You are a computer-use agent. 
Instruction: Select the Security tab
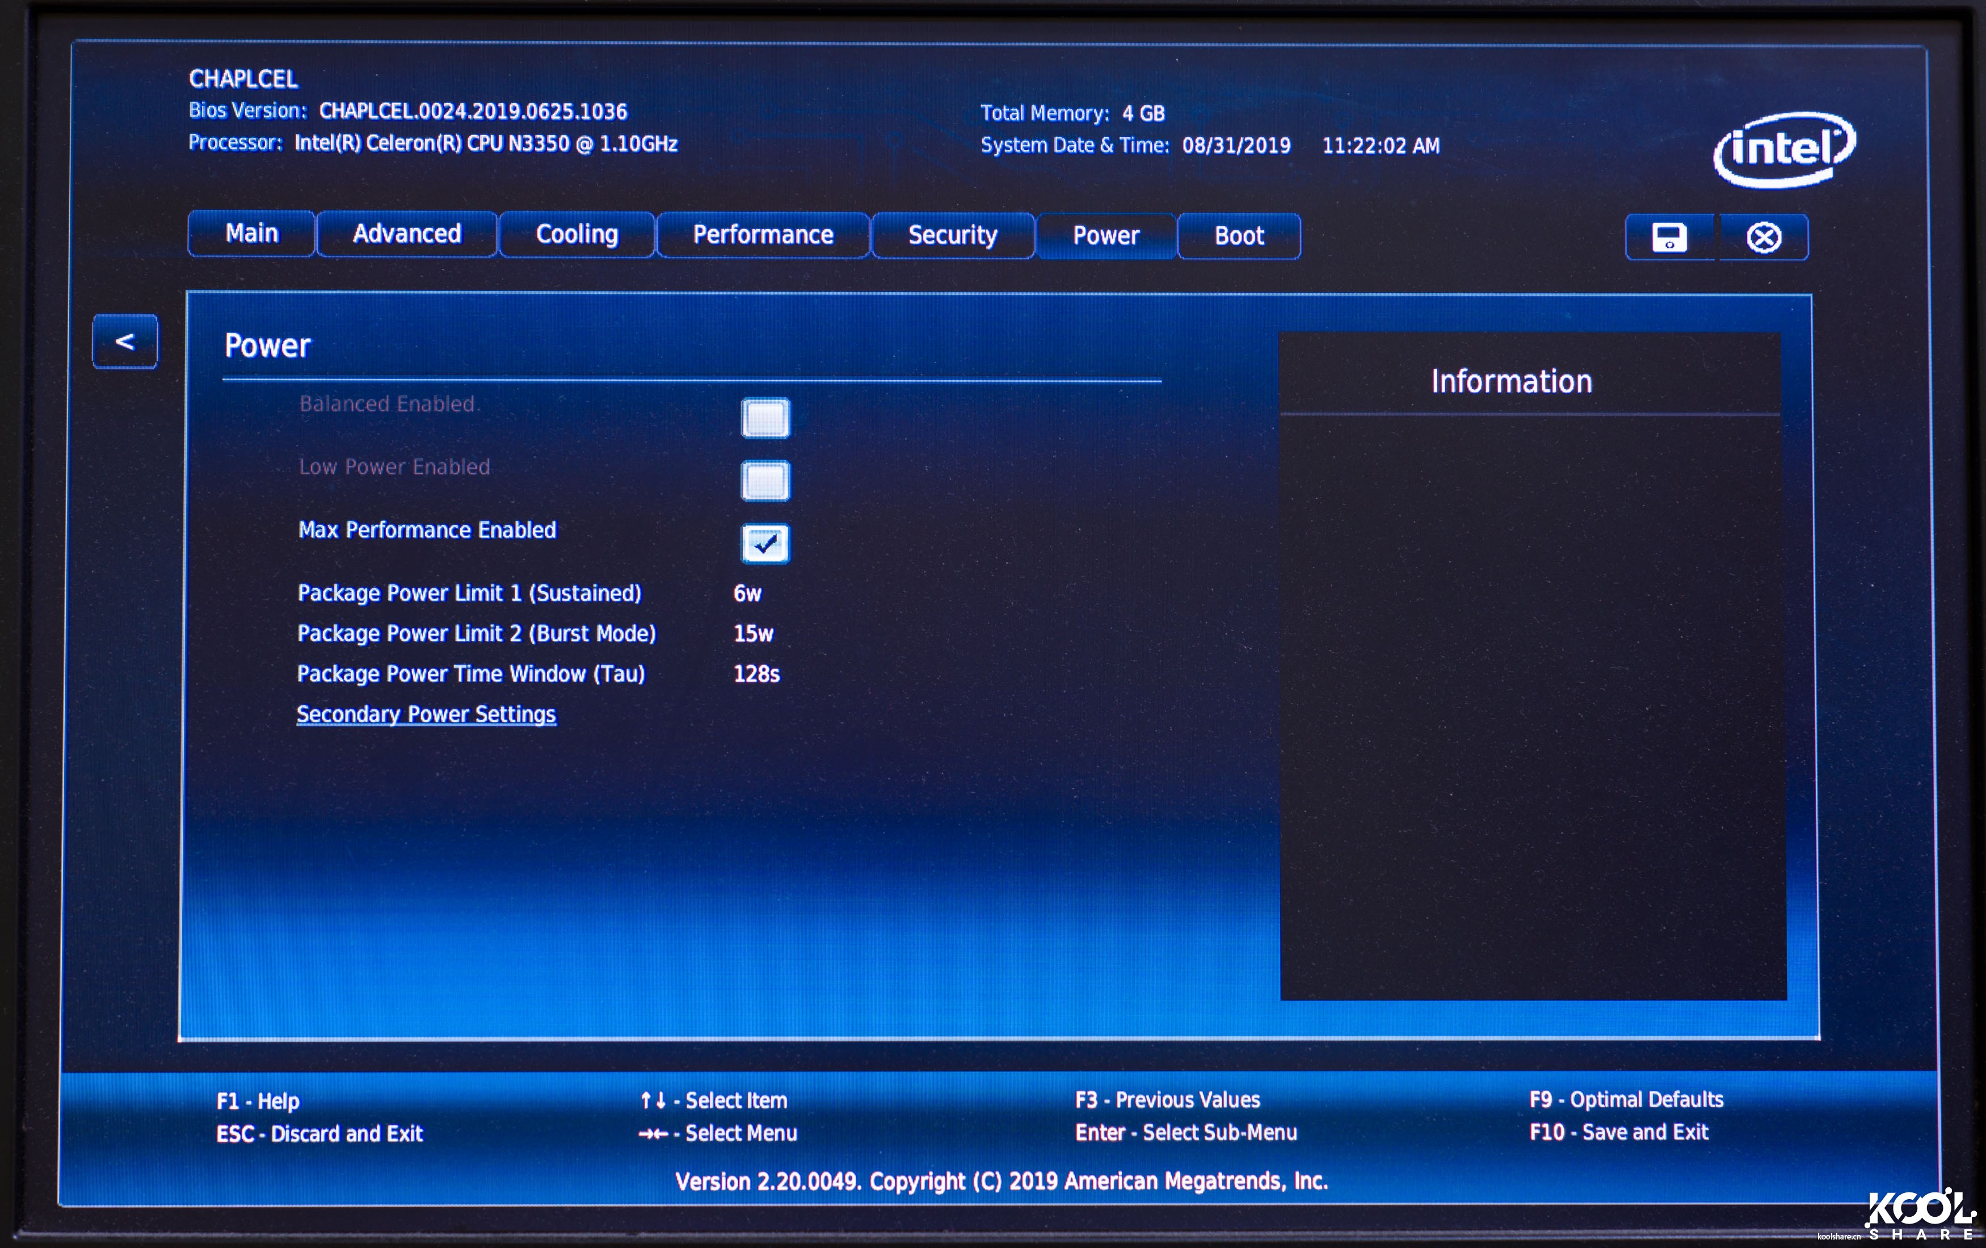(x=953, y=236)
